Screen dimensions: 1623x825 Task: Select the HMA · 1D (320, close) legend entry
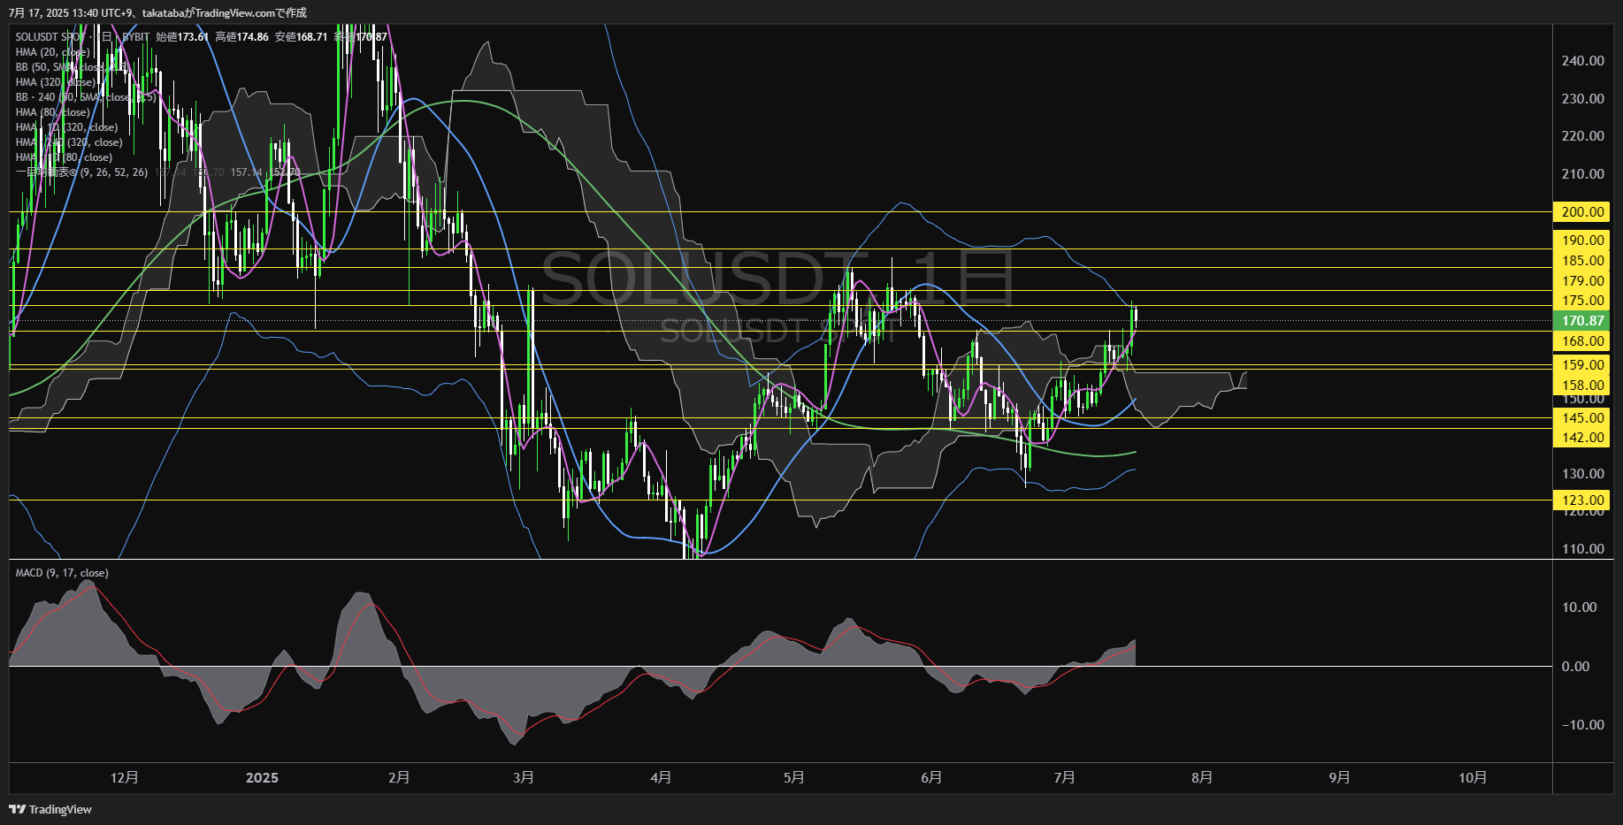coord(66,127)
